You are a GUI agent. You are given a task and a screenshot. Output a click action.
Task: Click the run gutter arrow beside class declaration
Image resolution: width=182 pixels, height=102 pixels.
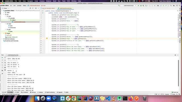(x=43, y=11)
